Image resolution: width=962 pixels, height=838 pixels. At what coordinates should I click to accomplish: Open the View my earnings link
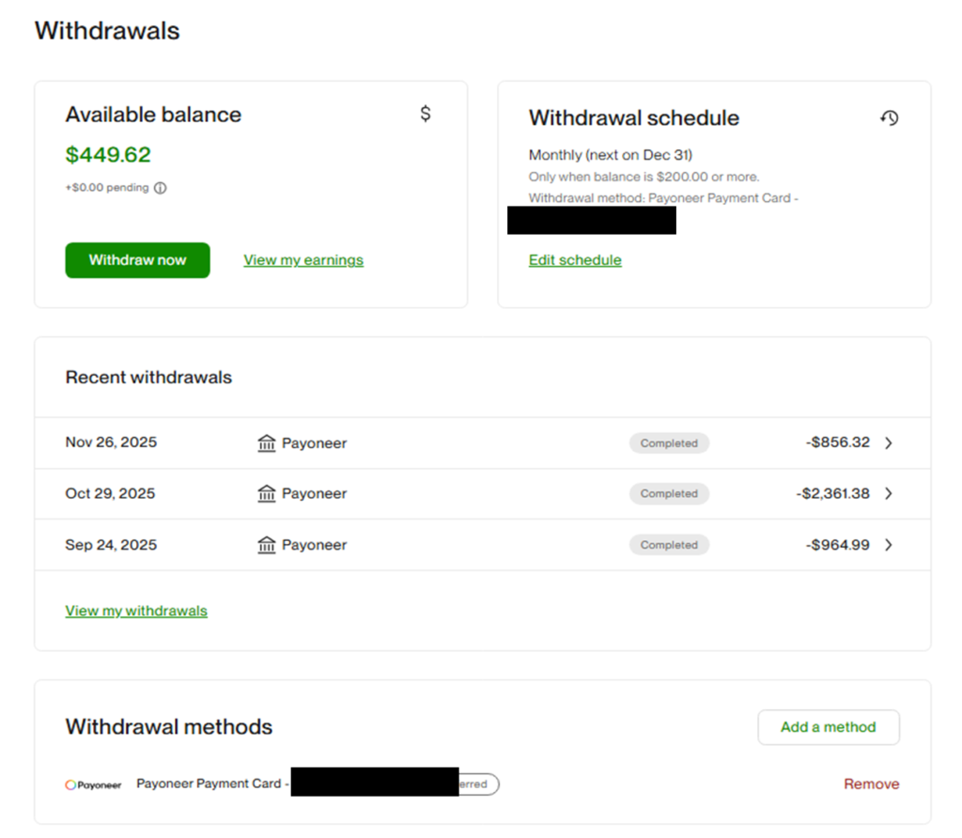303,260
